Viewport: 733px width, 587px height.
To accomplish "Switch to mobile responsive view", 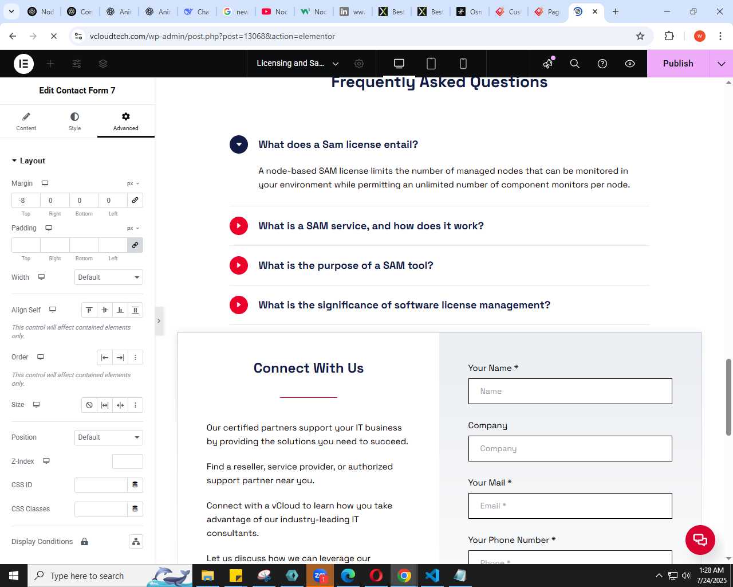I will click(463, 64).
